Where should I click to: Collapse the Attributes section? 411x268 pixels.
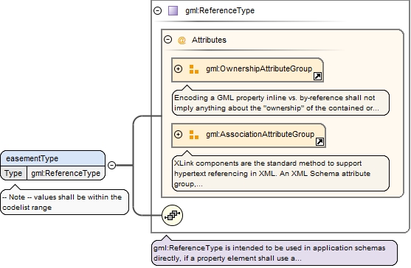coord(167,40)
